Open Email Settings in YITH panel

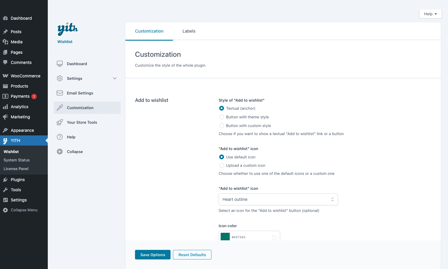87,93
